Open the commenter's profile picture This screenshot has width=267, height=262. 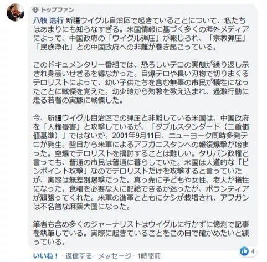tap(16, 13)
